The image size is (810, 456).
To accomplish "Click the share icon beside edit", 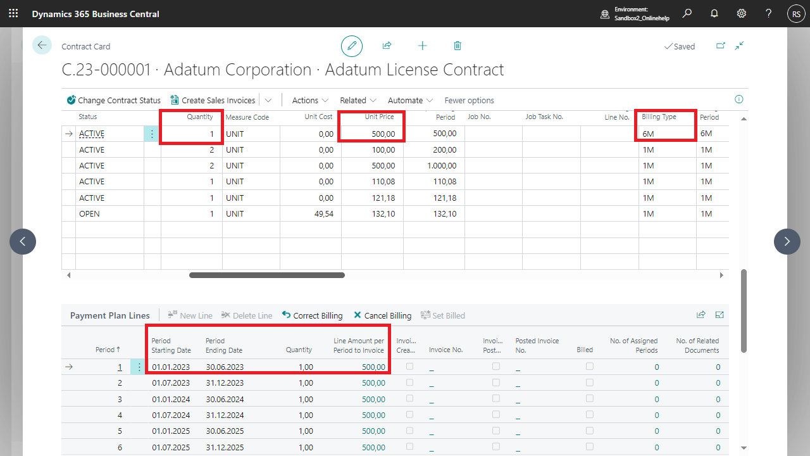I will (387, 46).
